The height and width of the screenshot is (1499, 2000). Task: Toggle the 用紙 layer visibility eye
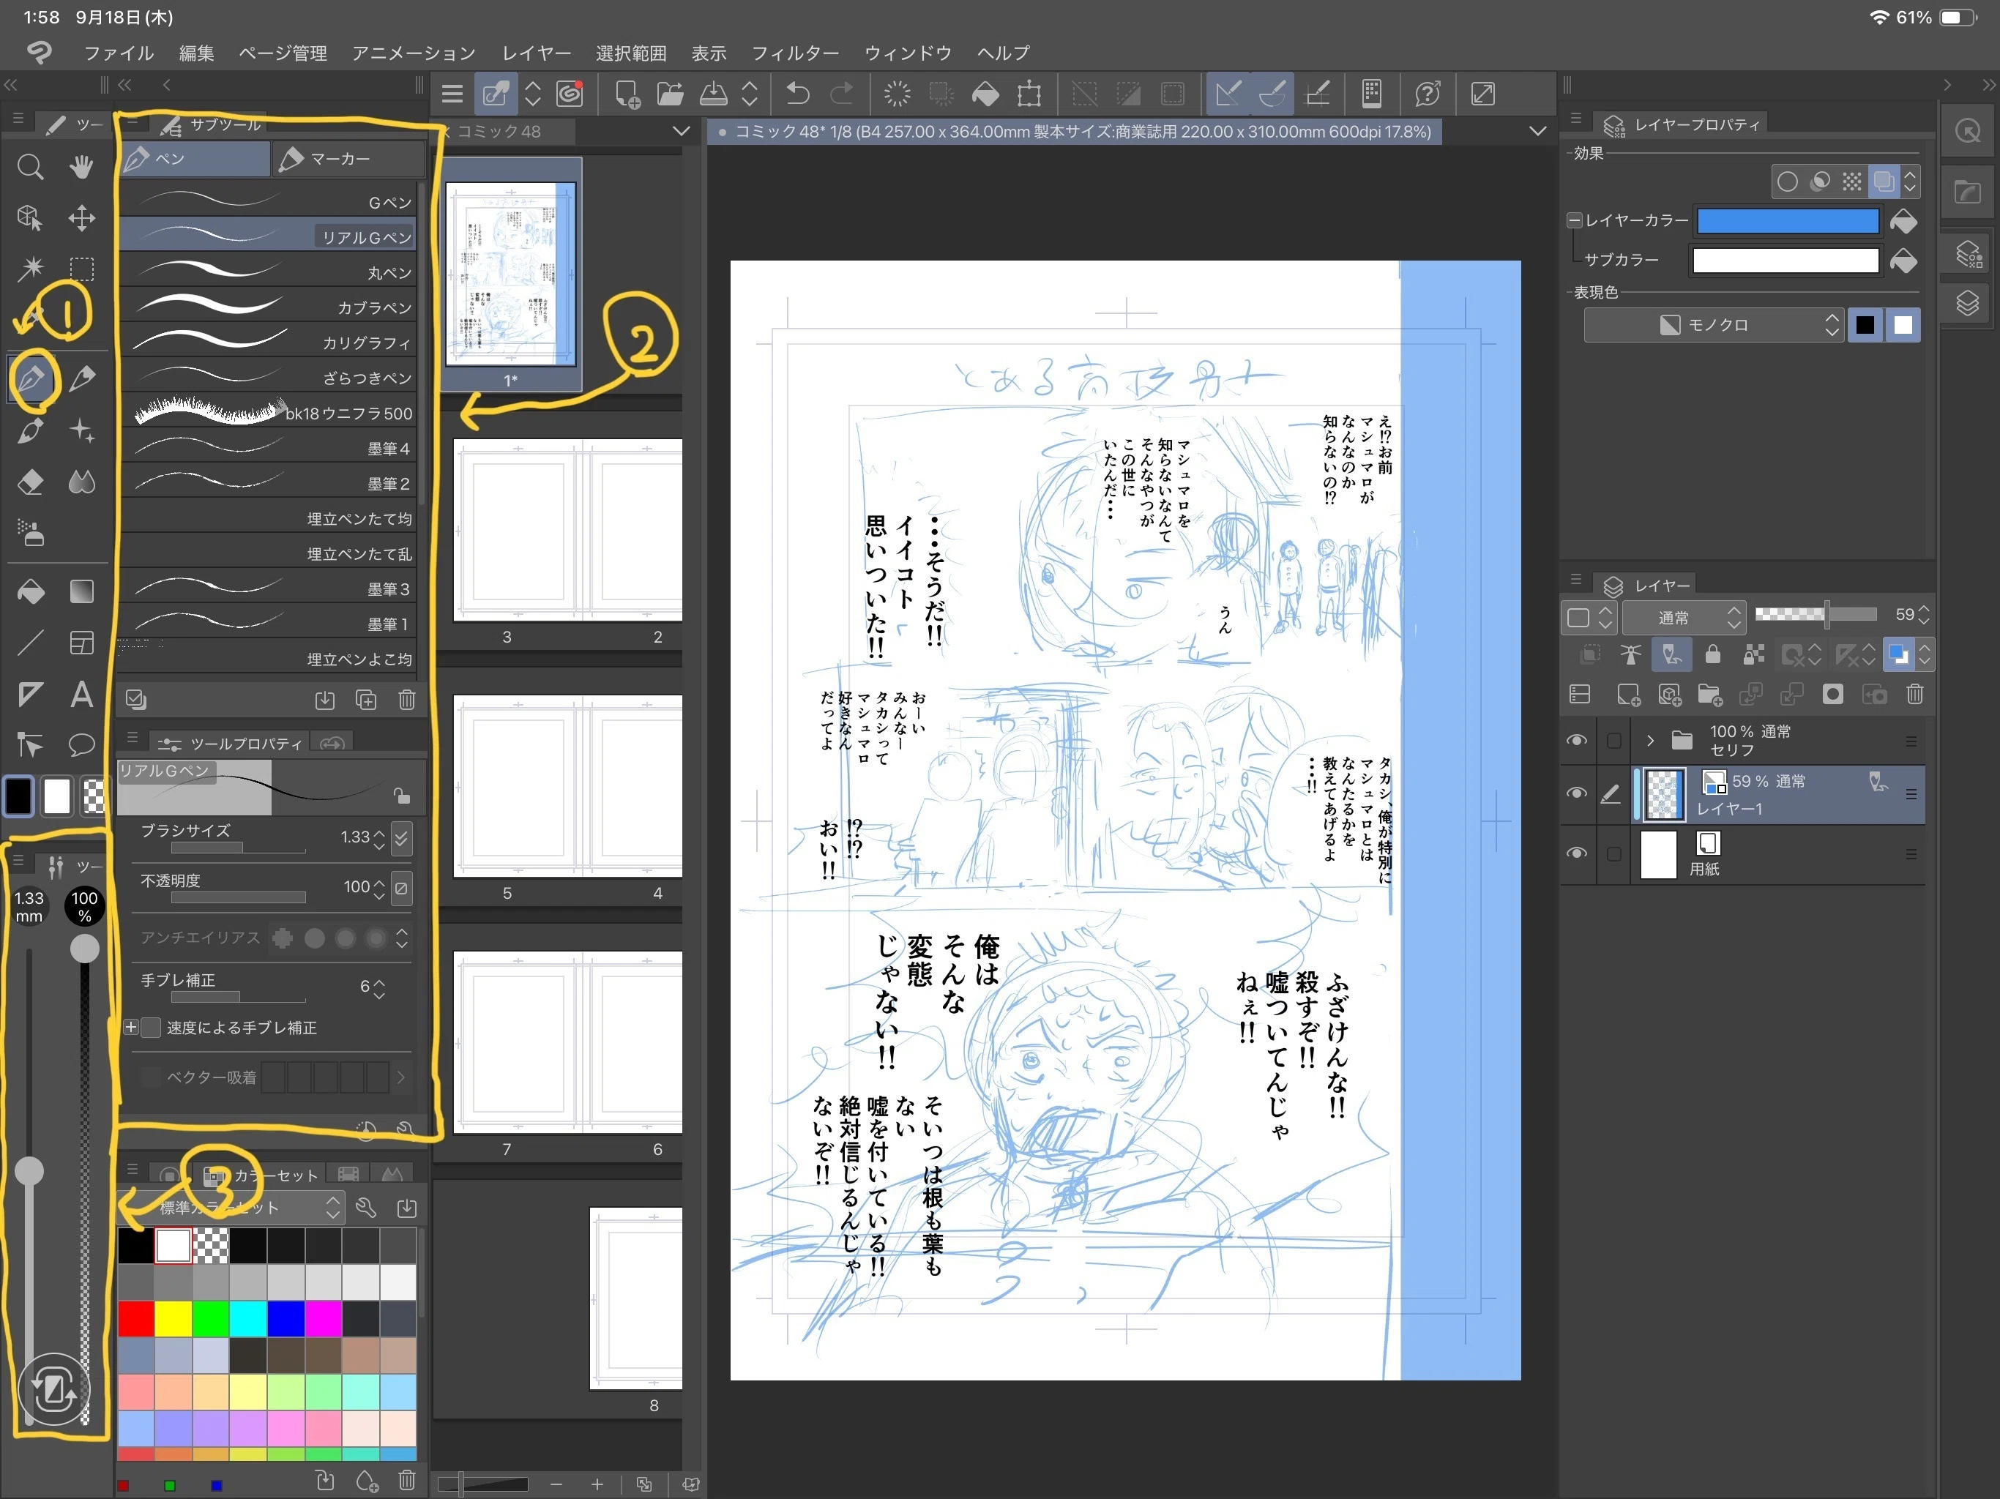[1577, 853]
